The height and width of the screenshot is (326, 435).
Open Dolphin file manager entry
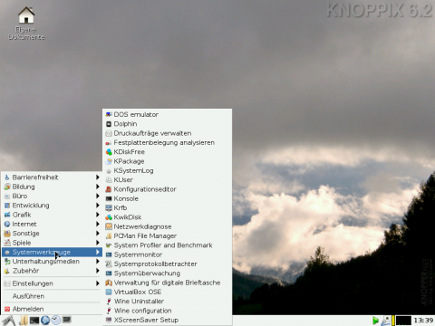click(167, 124)
